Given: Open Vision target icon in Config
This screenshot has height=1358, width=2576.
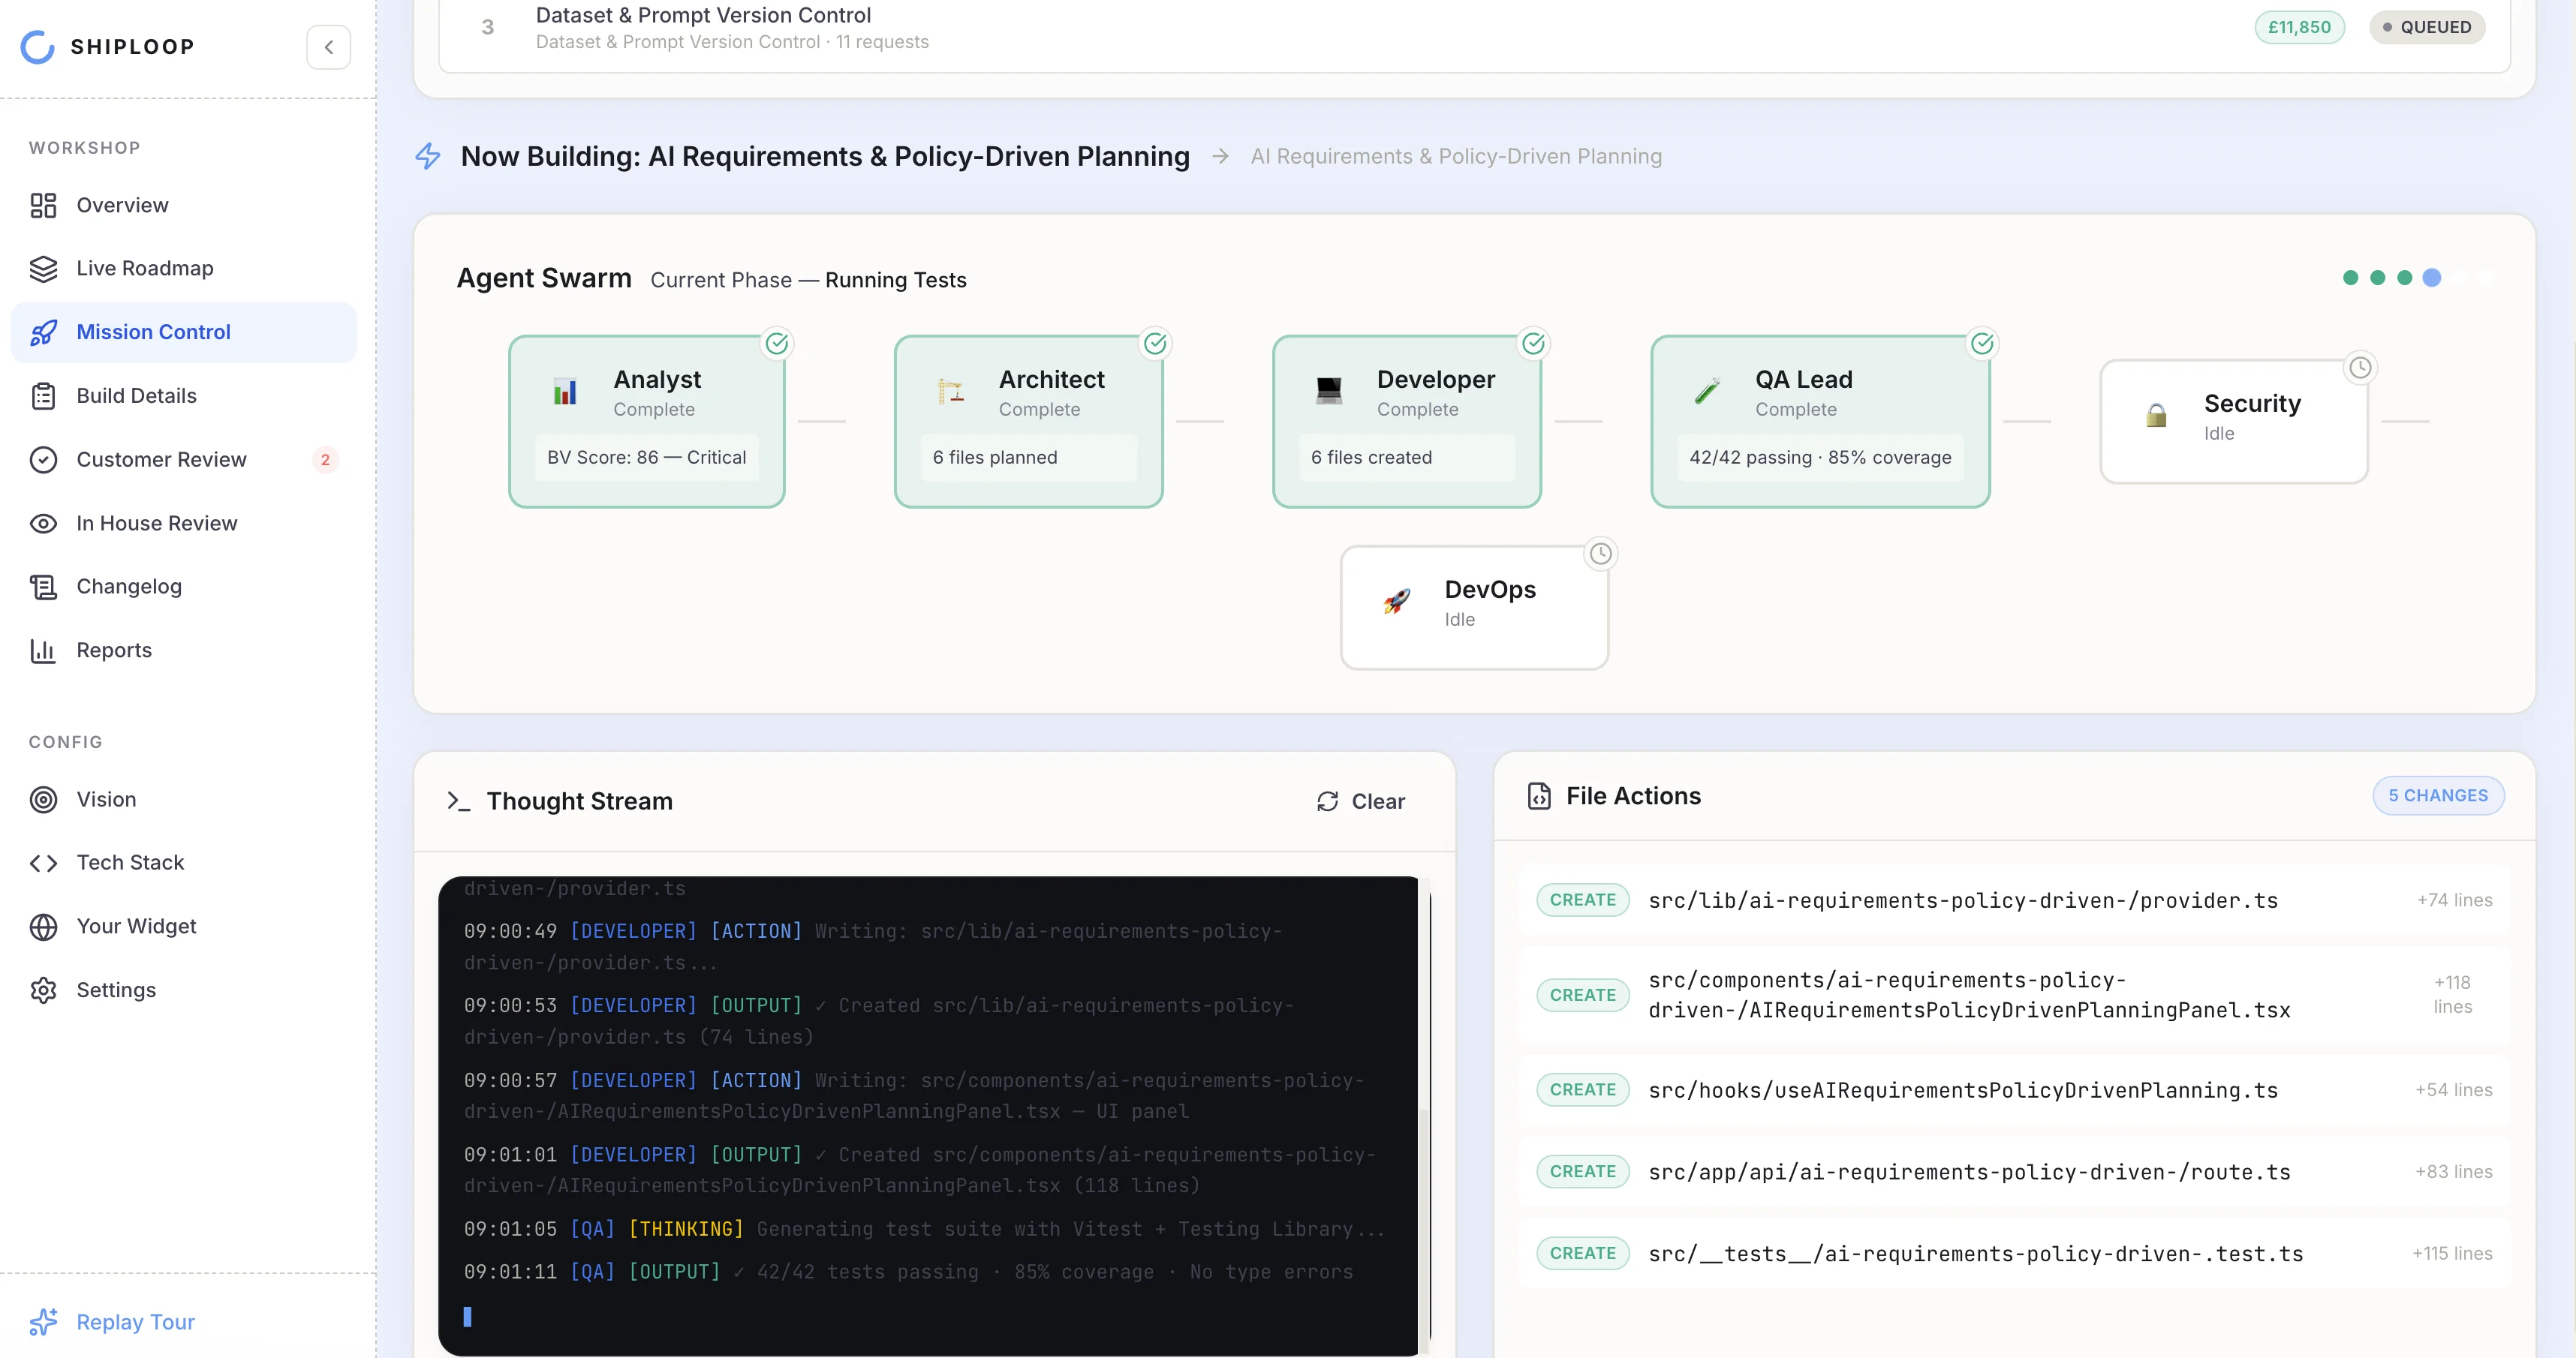Looking at the screenshot, I should click(x=43, y=799).
